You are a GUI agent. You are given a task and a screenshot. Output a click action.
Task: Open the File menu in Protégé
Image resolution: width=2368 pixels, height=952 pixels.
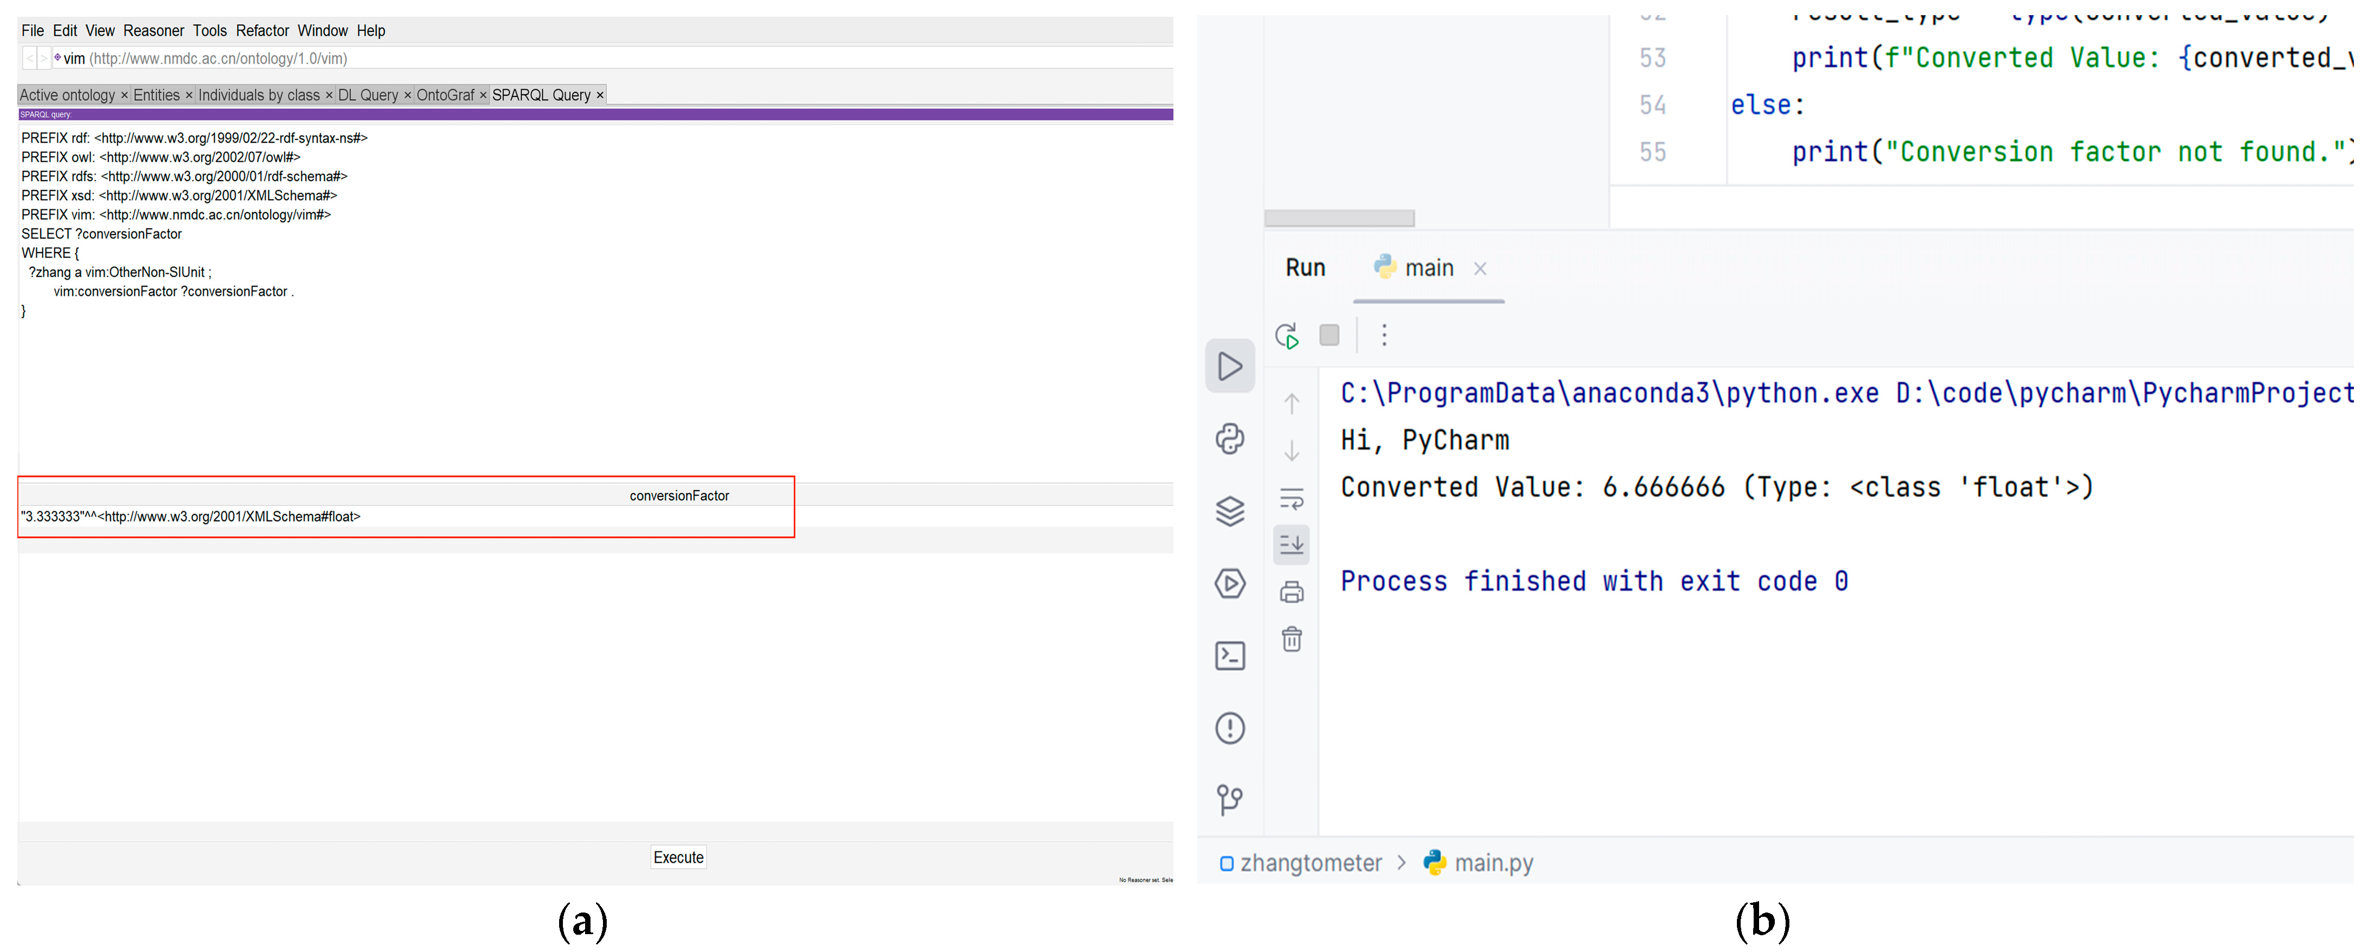[32, 30]
